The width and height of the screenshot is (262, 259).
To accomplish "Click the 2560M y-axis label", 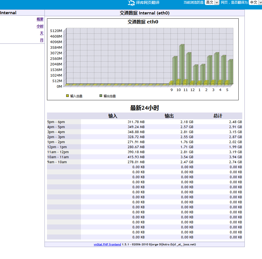I will pos(56,58).
